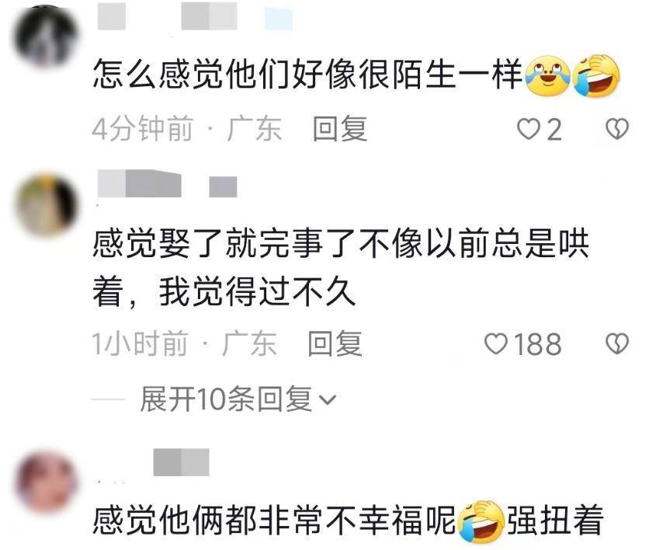Like the comment with 188 likes

(496, 344)
